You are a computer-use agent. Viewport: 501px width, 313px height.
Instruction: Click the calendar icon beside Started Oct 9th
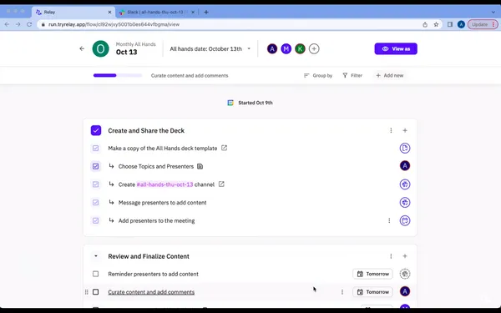tap(230, 103)
